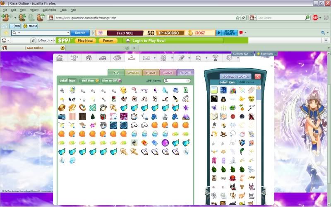Screen dimensions: 331x207
Task: Click the green search magnifier in browser search box
Action: (307, 18)
